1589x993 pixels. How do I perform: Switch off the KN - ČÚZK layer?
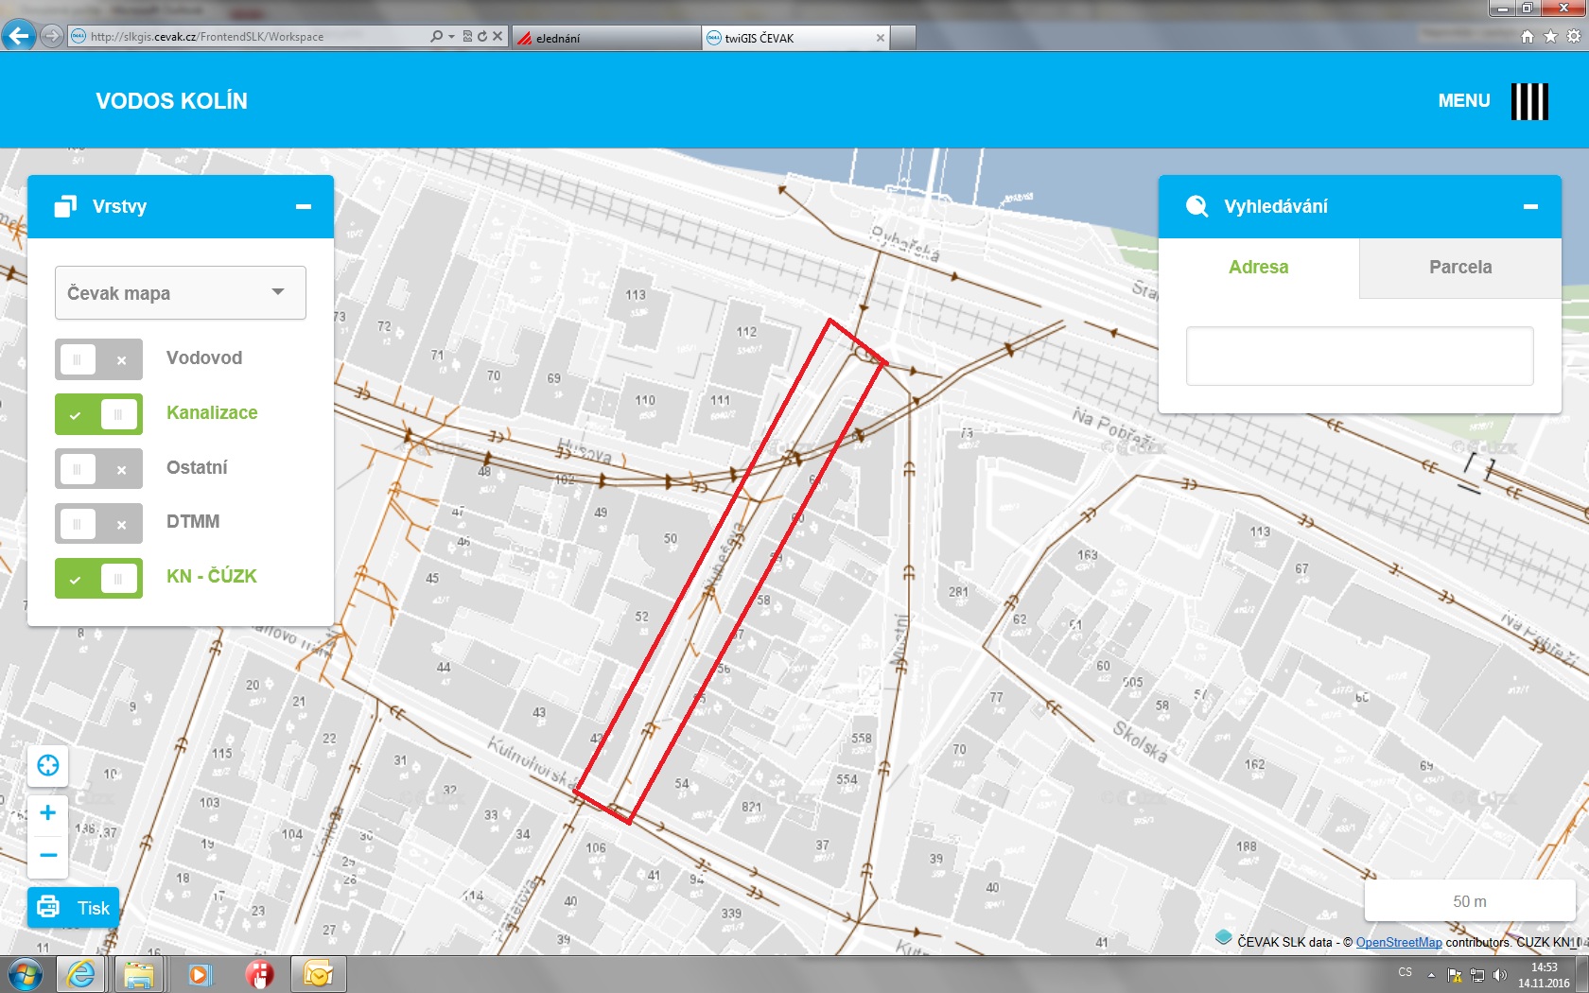pyautogui.click(x=98, y=578)
